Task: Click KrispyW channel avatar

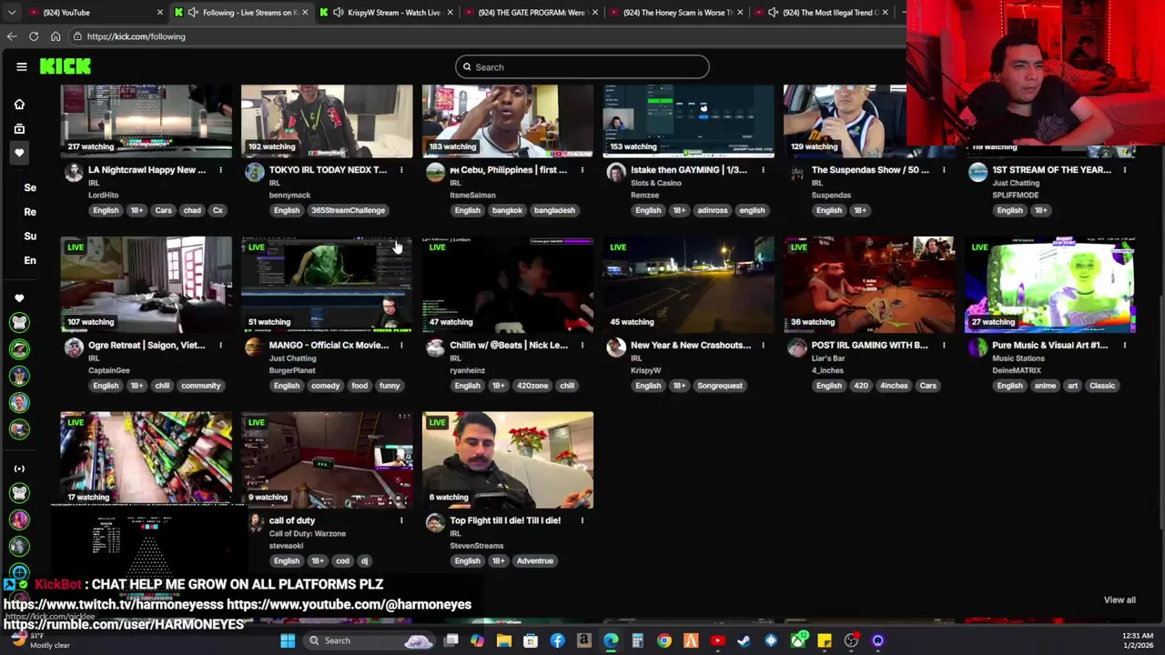Action: [x=616, y=347]
